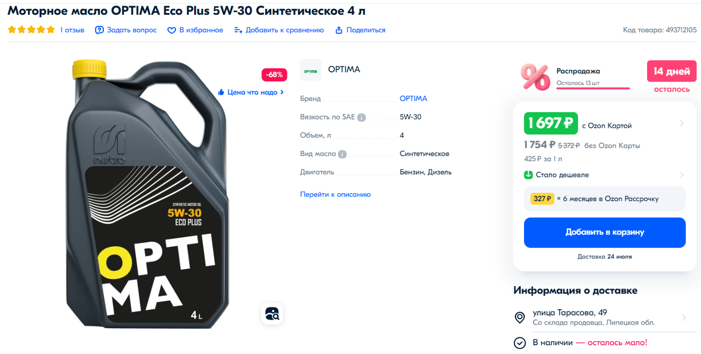This screenshot has width=701, height=354.
Task: Open the 1 отзыв reviews link
Action: pos(72,30)
